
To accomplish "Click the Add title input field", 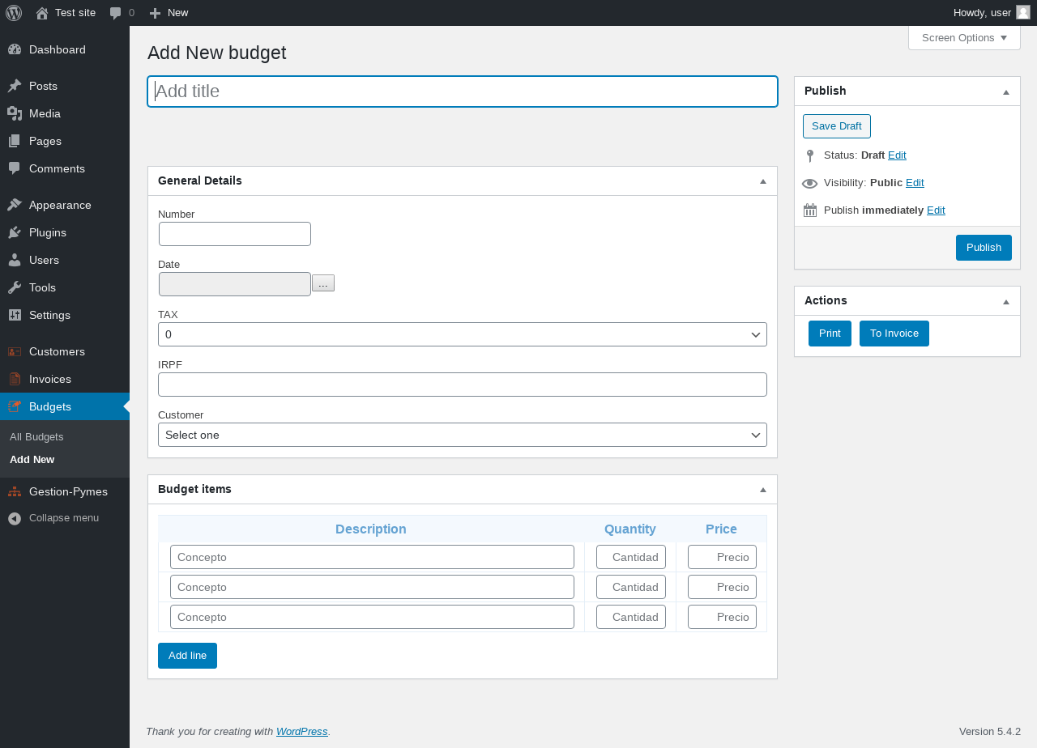I will tap(462, 91).
